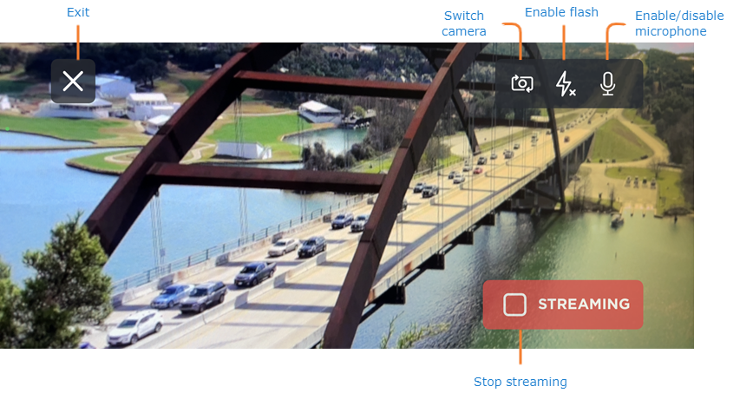Click the 'Exit' annotation label
Image resolution: width=753 pixels, height=406 pixels.
78,12
